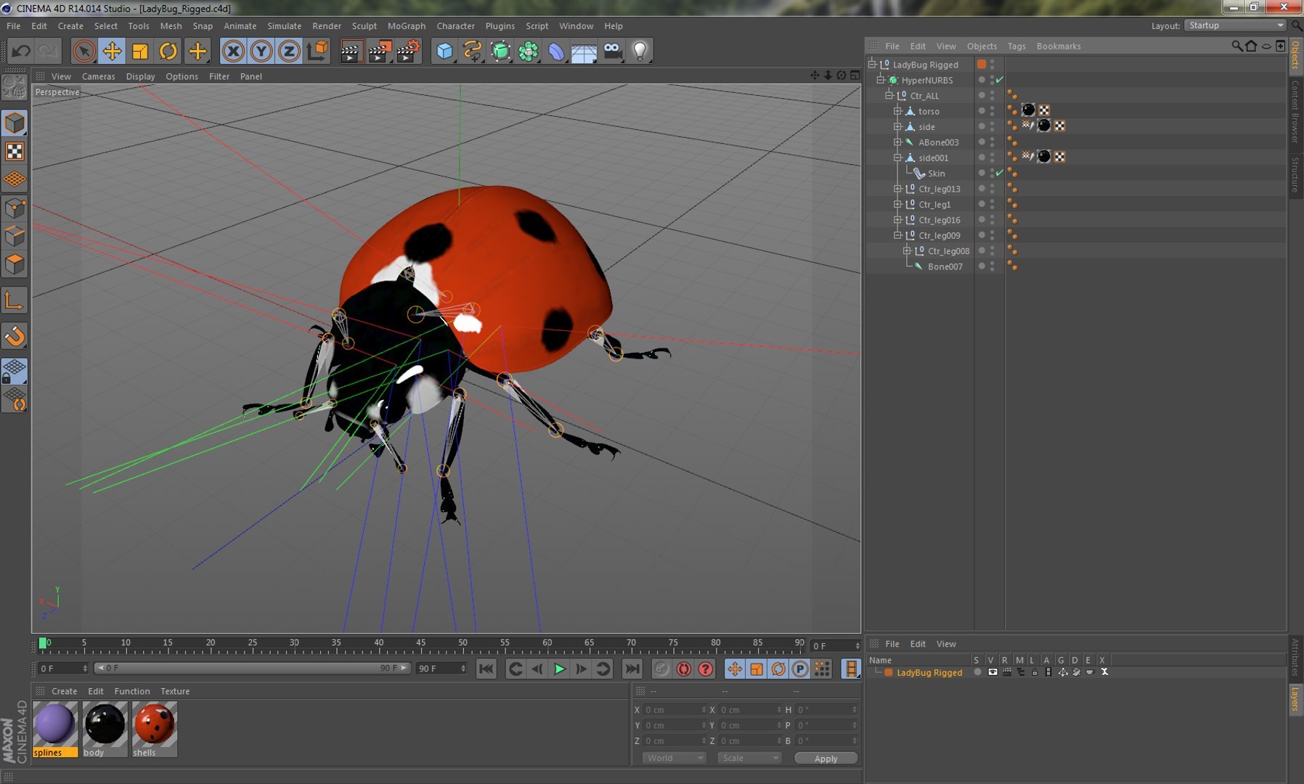Toggle Skin object enable checkmark
The height and width of the screenshot is (784, 1304).
point(1000,173)
